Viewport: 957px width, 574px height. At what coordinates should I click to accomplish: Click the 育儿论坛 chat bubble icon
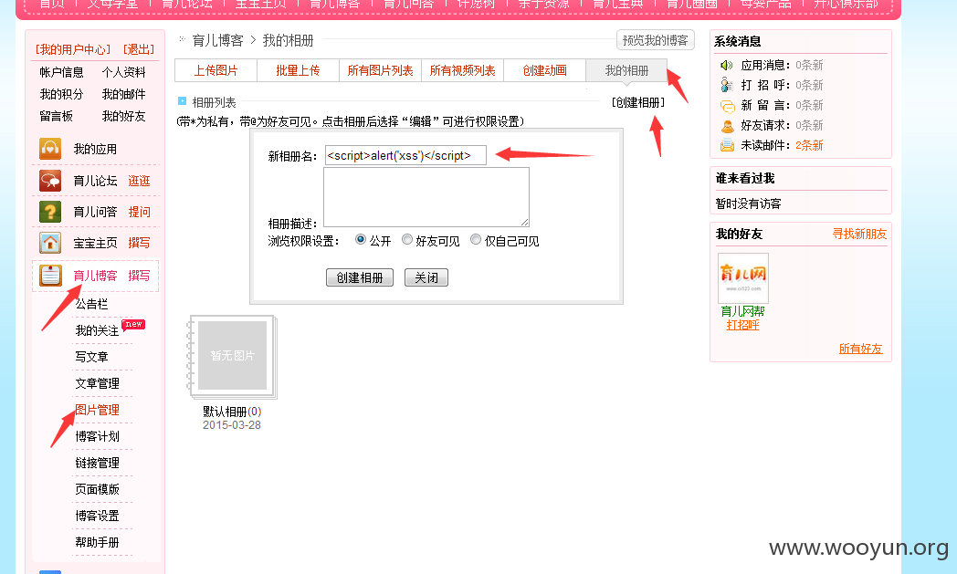tap(50, 181)
